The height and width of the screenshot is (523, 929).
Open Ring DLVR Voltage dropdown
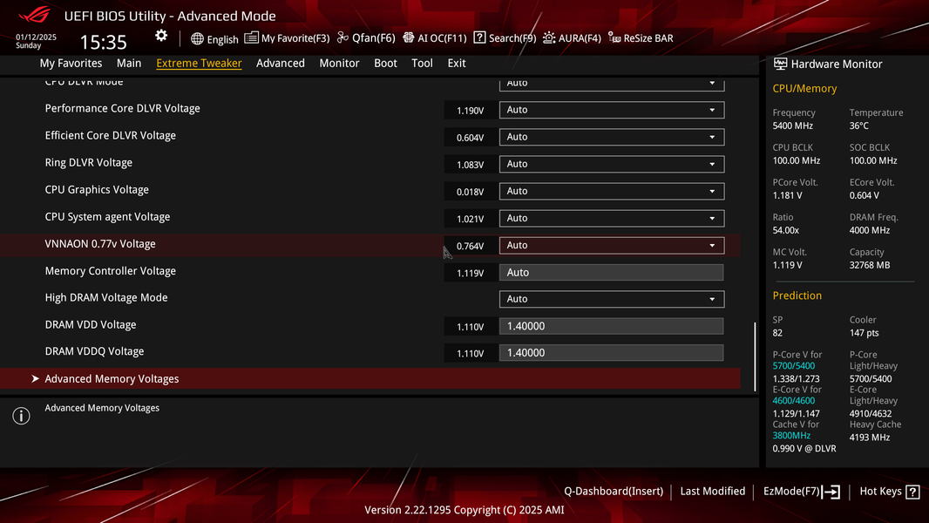612,164
